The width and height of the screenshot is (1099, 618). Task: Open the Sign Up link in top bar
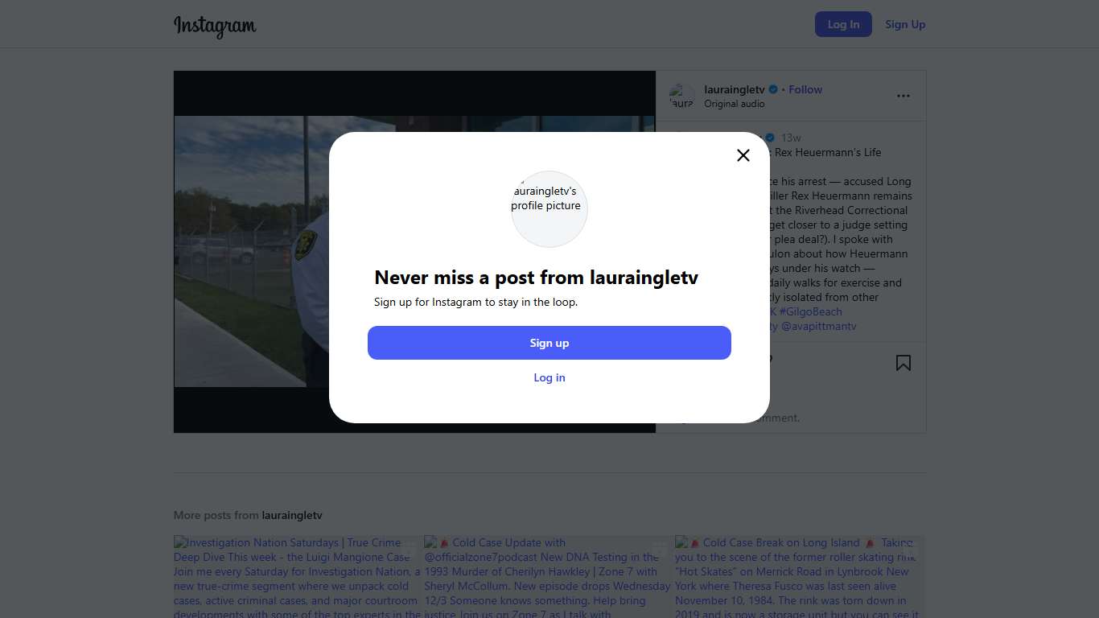pos(905,24)
